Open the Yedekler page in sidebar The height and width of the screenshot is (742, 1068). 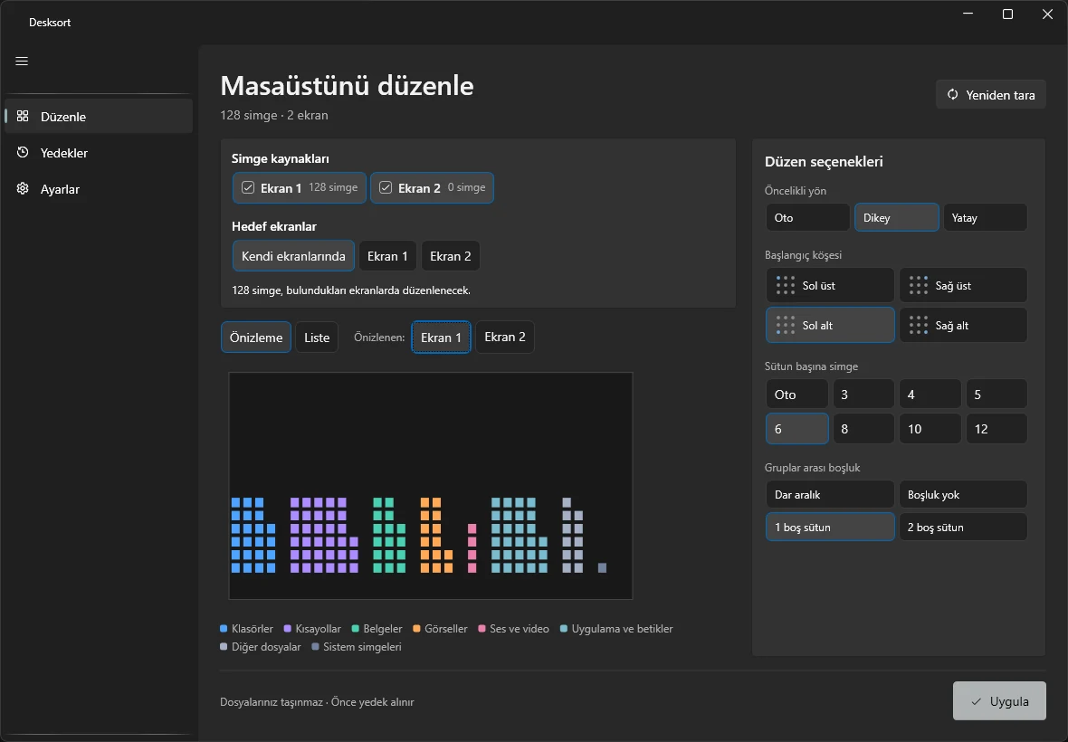(x=99, y=153)
